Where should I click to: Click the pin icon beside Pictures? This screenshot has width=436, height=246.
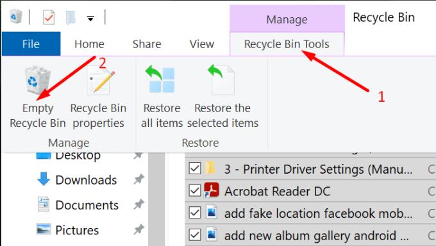click(138, 229)
